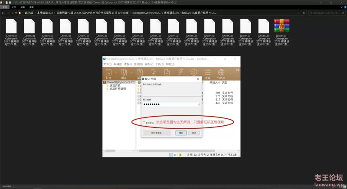Open the dropdown arrow beside the 解压 button
The width and height of the screenshot is (347, 189).
click(x=131, y=72)
